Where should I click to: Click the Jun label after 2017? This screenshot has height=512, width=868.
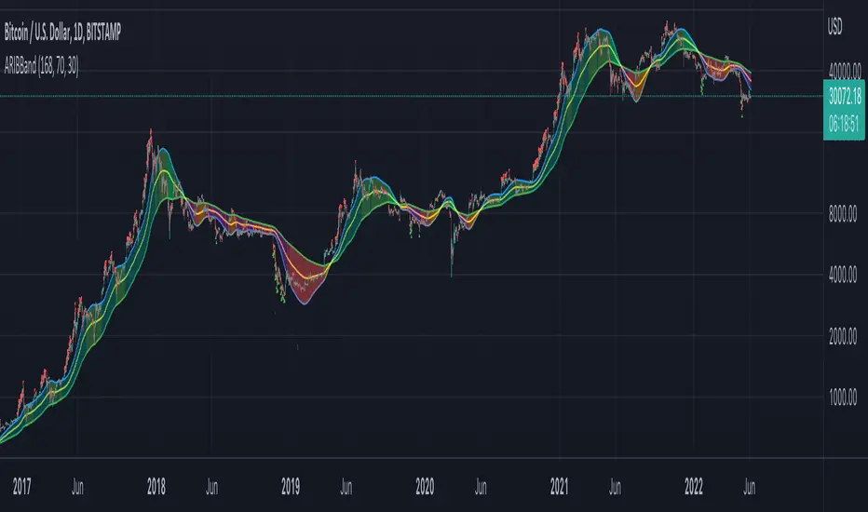(x=77, y=487)
